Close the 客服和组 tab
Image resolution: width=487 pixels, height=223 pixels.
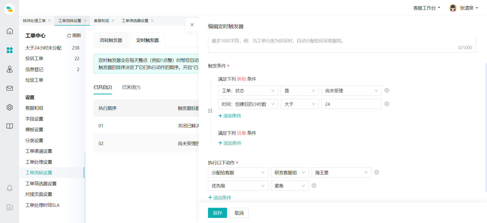[x=113, y=21]
